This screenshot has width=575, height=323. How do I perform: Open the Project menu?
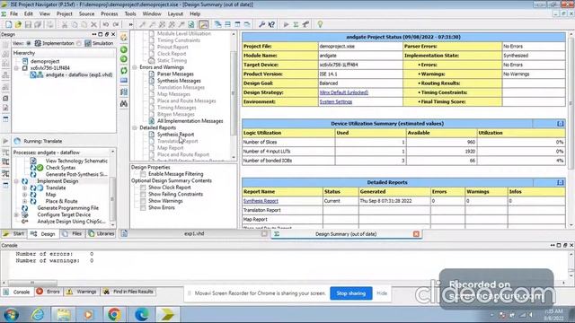coord(64,14)
